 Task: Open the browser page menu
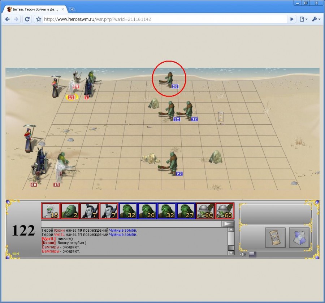pos(303,19)
